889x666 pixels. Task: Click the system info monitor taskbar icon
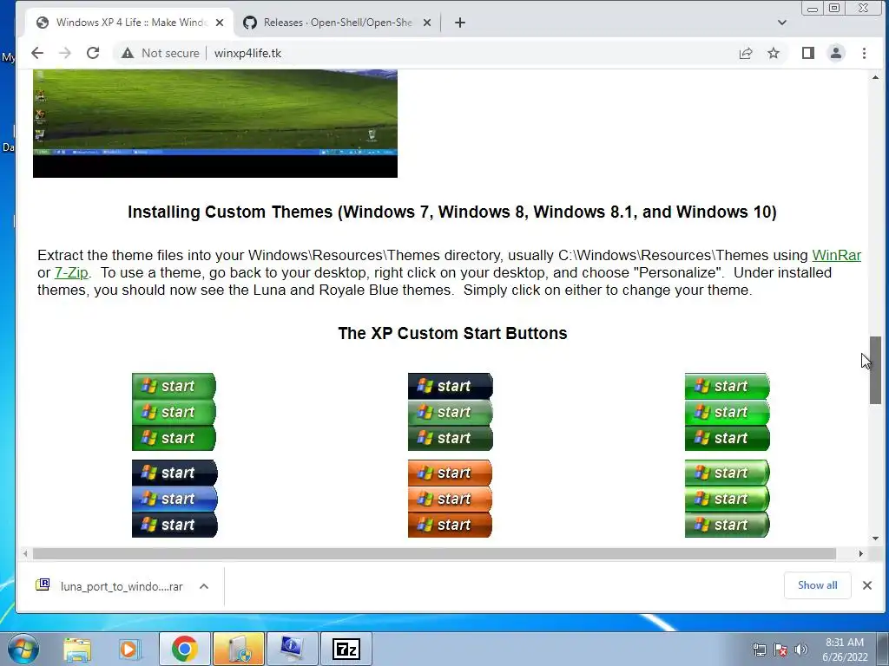292,649
